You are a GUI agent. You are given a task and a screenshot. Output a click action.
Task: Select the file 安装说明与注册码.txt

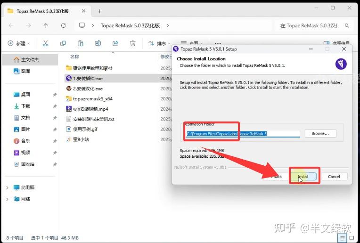(90, 119)
